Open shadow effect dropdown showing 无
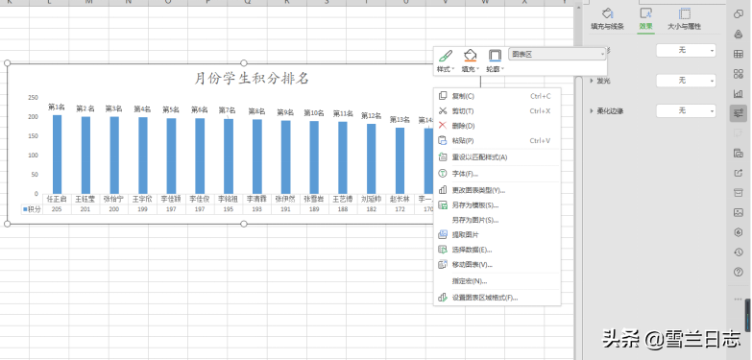752x360 pixels. tap(686, 50)
